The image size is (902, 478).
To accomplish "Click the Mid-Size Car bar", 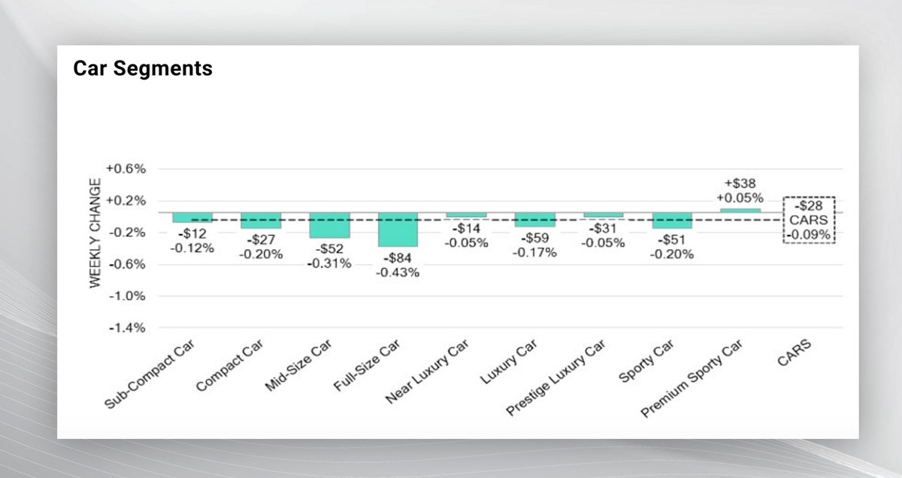I will click(x=329, y=225).
